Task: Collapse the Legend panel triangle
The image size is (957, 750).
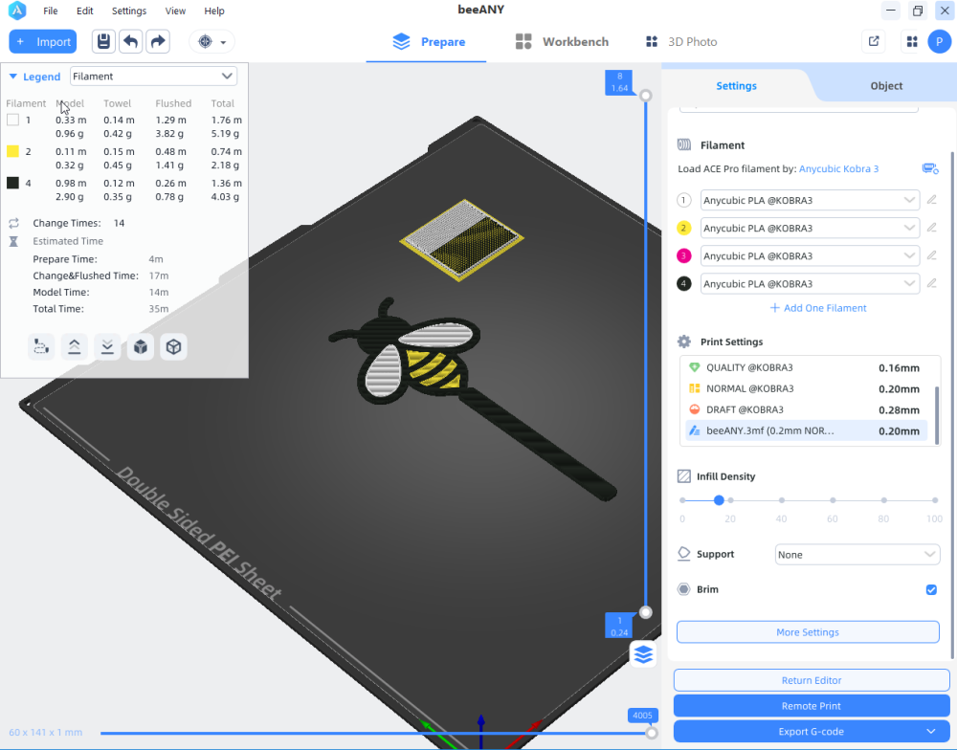Action: click(x=12, y=77)
